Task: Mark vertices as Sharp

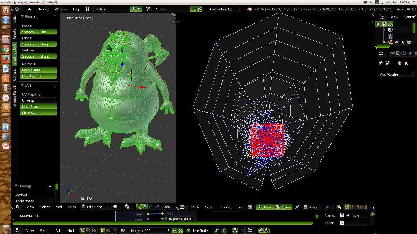Action: pos(48,56)
